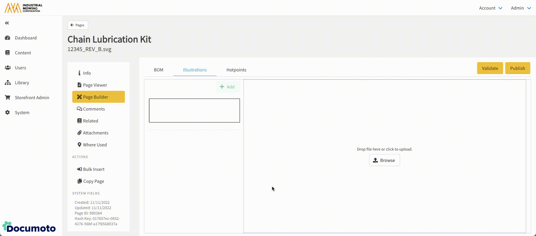Click the System gear icon
The width and height of the screenshot is (536, 236).
(8, 113)
